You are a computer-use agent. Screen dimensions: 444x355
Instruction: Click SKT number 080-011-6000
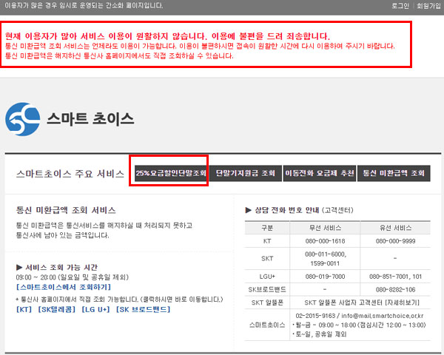(x=326, y=254)
